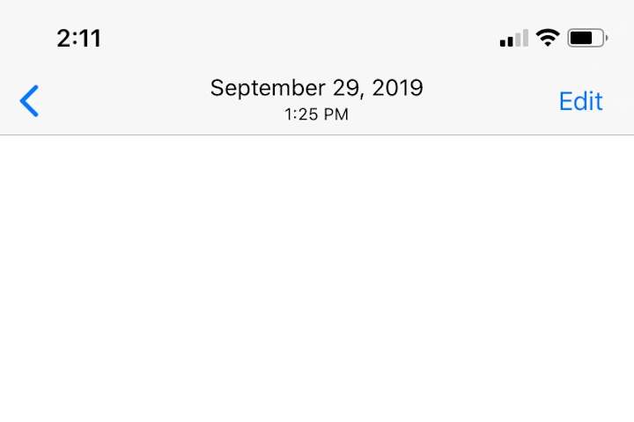Click the black fill inside battery icon
Screen dimensions: 634x422
[x=581, y=38]
